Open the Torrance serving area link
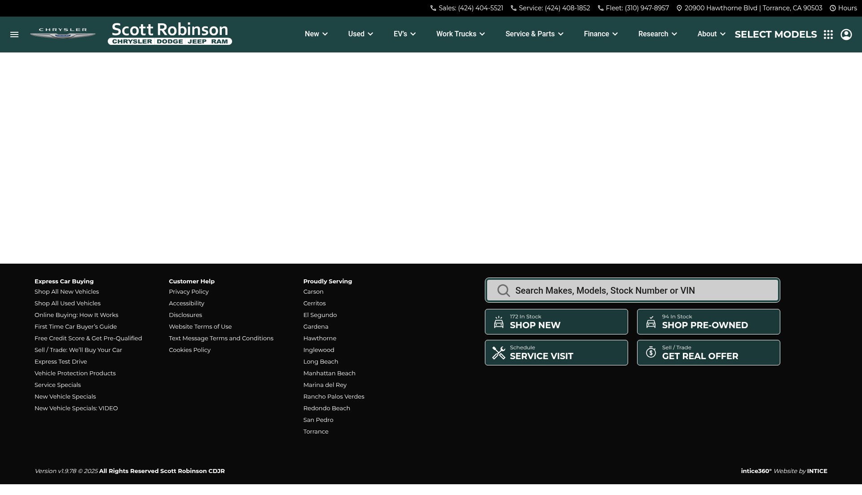The image size is (862, 495). (x=316, y=432)
